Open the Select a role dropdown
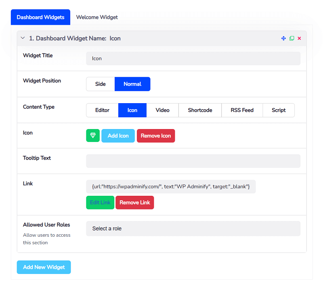The width and height of the screenshot is (323, 286). [193, 229]
